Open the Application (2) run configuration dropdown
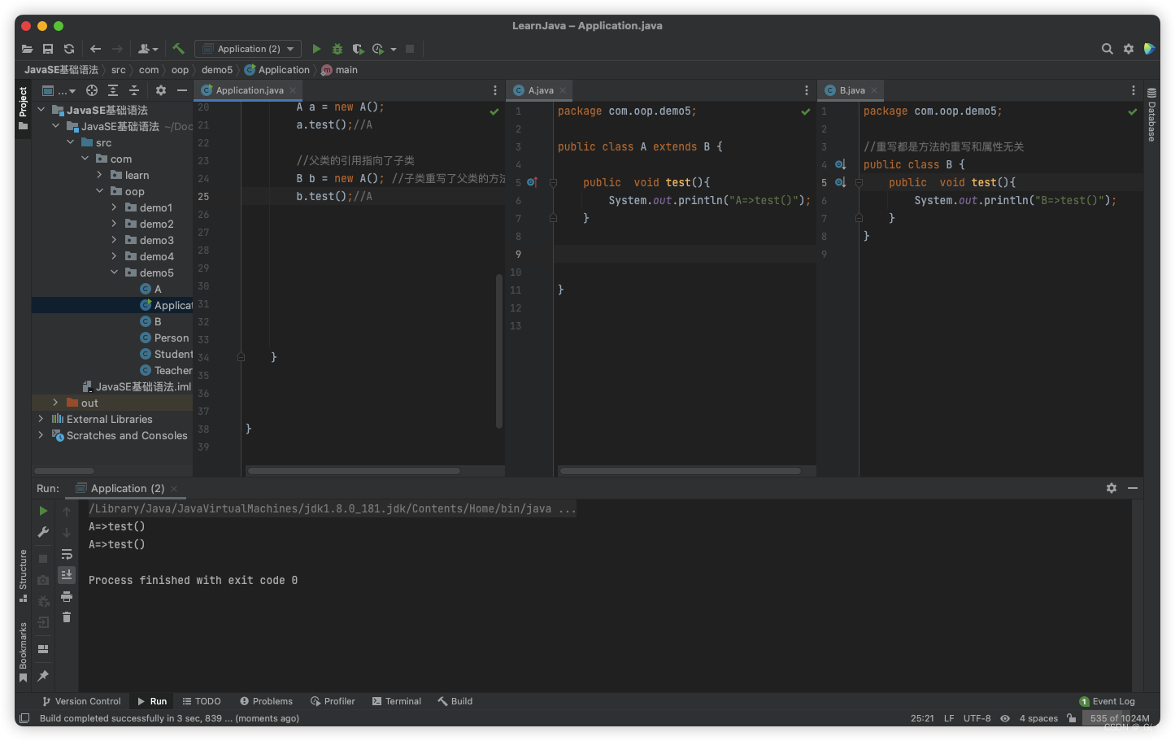Screen dimensions: 1175x741 (248, 49)
